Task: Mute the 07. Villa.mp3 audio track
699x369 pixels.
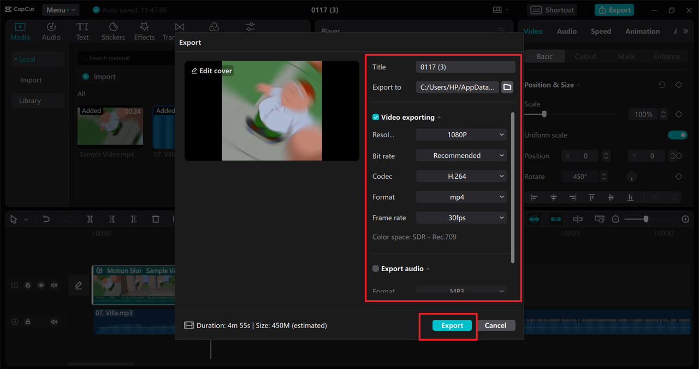Action: pos(54,322)
